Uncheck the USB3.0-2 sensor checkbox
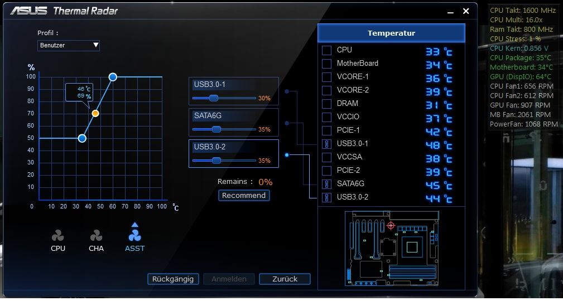 click(x=326, y=197)
